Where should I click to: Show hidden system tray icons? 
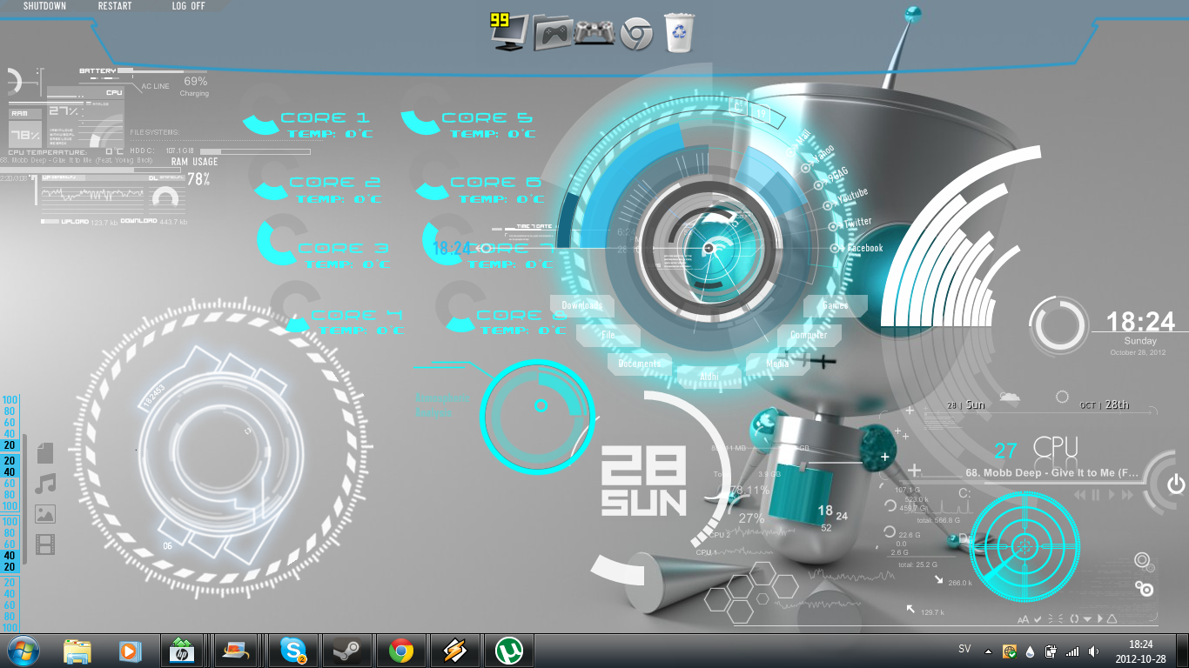988,651
